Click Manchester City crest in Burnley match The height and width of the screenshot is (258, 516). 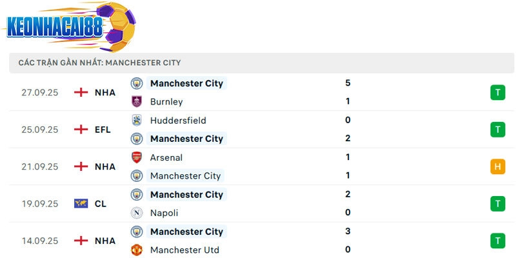[137, 83]
